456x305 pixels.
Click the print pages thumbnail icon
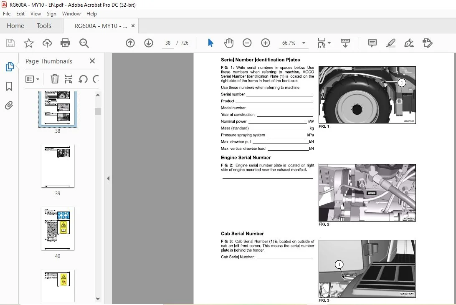[x=68, y=79]
